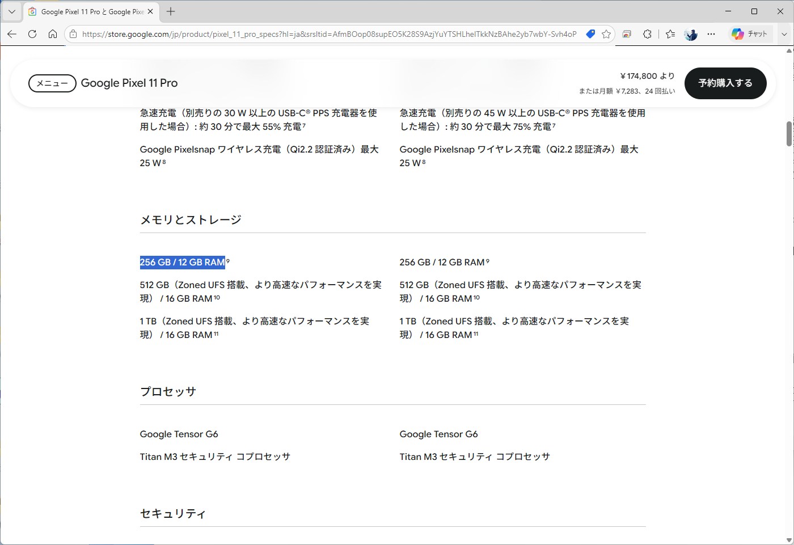Maximize the browser window
The width and height of the screenshot is (794, 545).
(x=754, y=11)
